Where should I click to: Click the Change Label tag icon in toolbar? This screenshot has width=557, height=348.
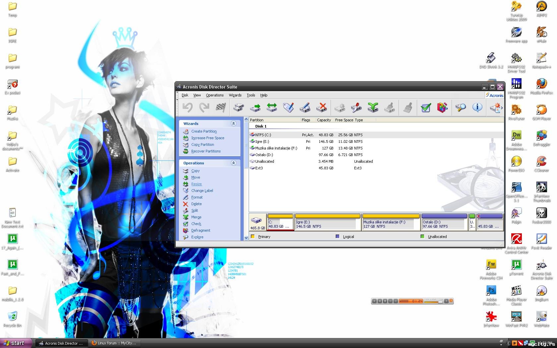coord(288,107)
